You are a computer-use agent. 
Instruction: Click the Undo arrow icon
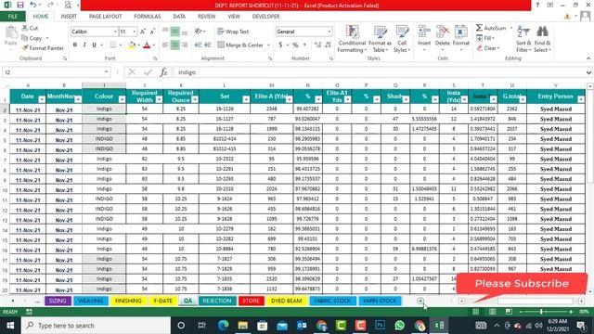click(33, 5)
